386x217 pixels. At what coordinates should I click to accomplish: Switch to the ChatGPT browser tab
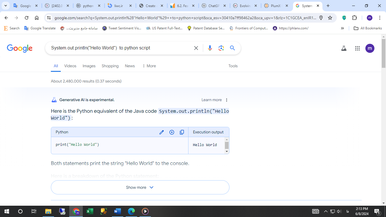(x=214, y=6)
